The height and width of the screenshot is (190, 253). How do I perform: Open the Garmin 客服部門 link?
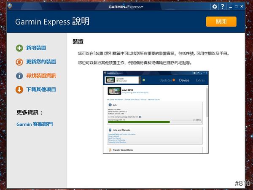(35, 124)
